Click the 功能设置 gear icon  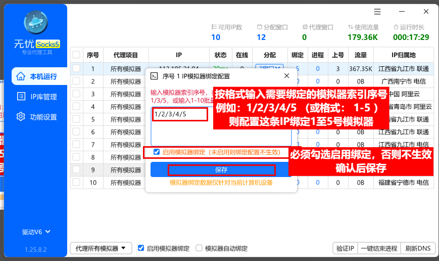click(x=21, y=117)
